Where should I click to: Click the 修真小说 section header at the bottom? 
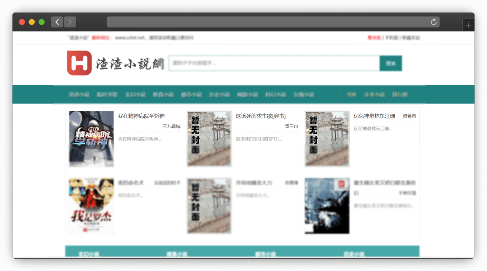click(177, 254)
